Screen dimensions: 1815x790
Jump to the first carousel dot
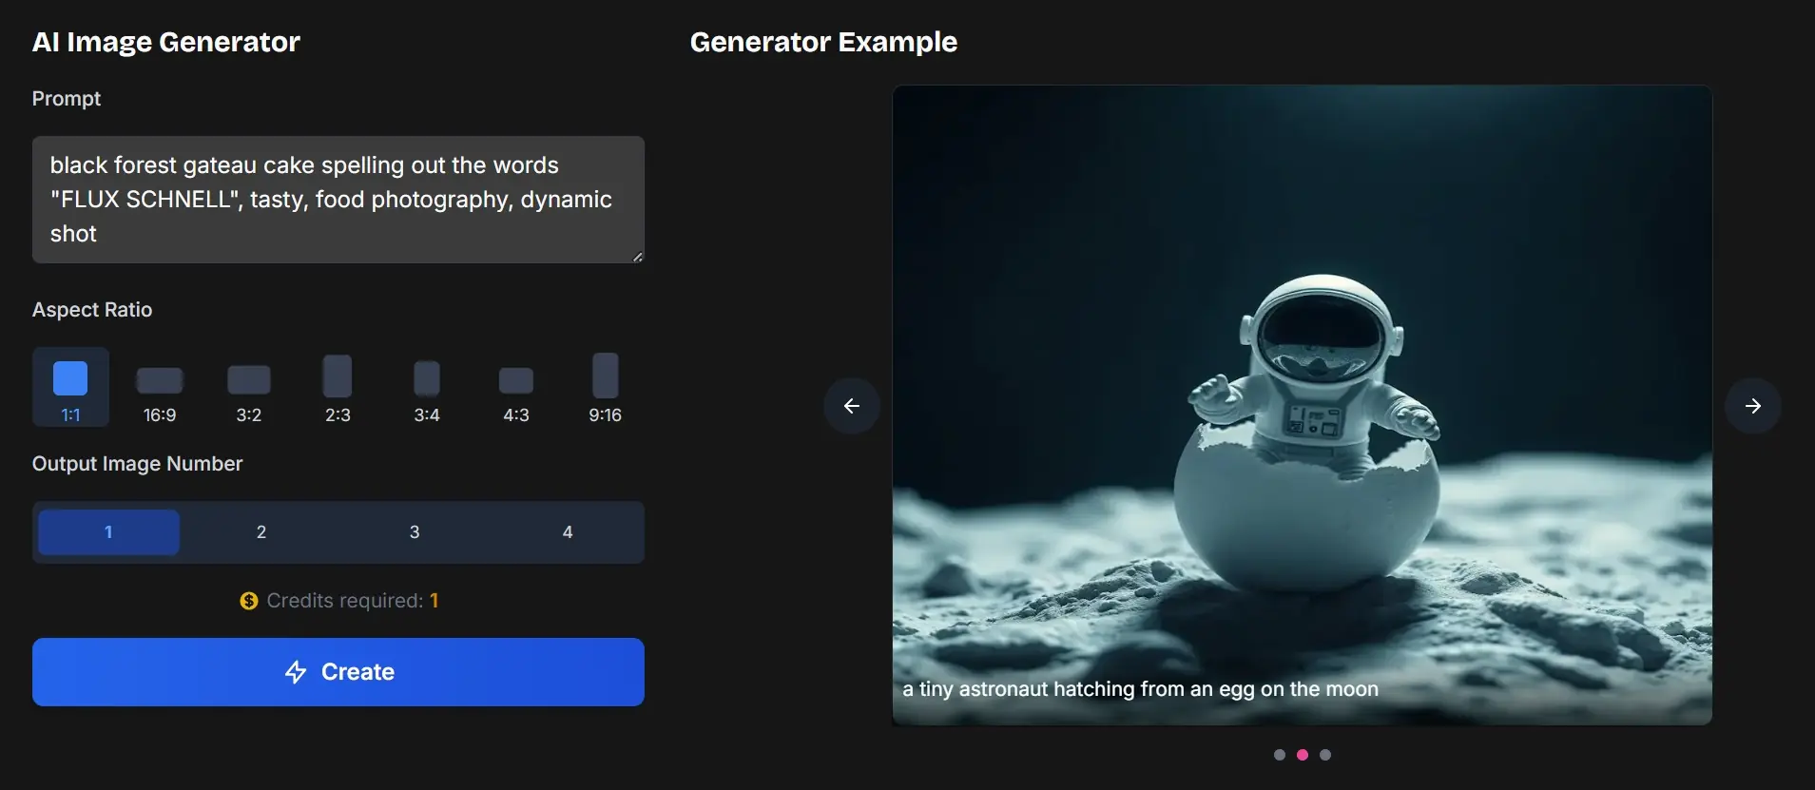click(1280, 755)
